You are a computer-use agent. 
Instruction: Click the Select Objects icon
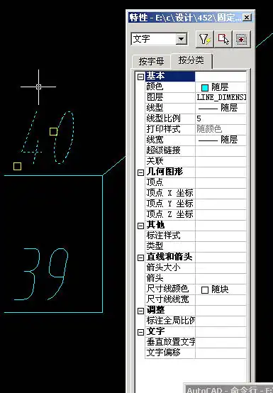pyautogui.click(x=223, y=39)
